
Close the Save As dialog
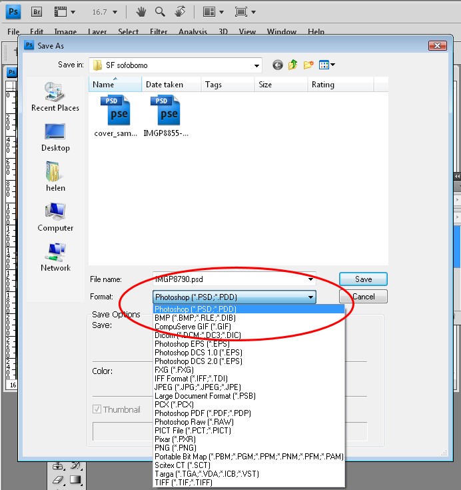point(437,46)
